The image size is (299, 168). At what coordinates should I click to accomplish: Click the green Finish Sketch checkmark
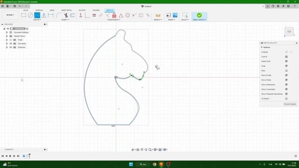point(199,15)
